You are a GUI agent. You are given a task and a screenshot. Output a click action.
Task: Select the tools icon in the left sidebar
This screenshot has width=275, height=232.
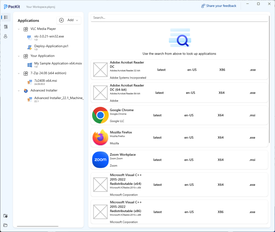pos(5,27)
